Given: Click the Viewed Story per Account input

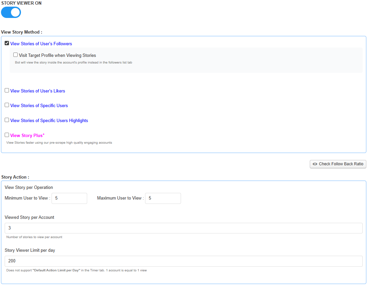Looking at the screenshot, I should pyautogui.click(x=183, y=228).
